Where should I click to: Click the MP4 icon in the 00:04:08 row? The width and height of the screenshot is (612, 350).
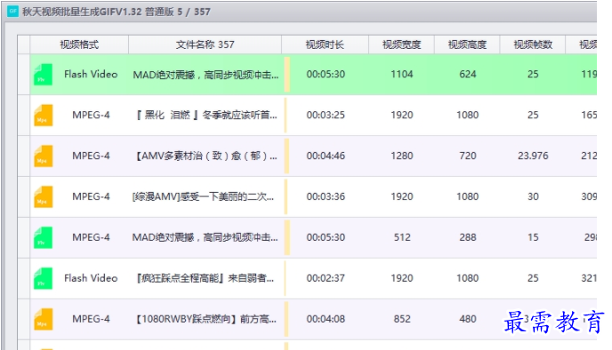(x=43, y=319)
